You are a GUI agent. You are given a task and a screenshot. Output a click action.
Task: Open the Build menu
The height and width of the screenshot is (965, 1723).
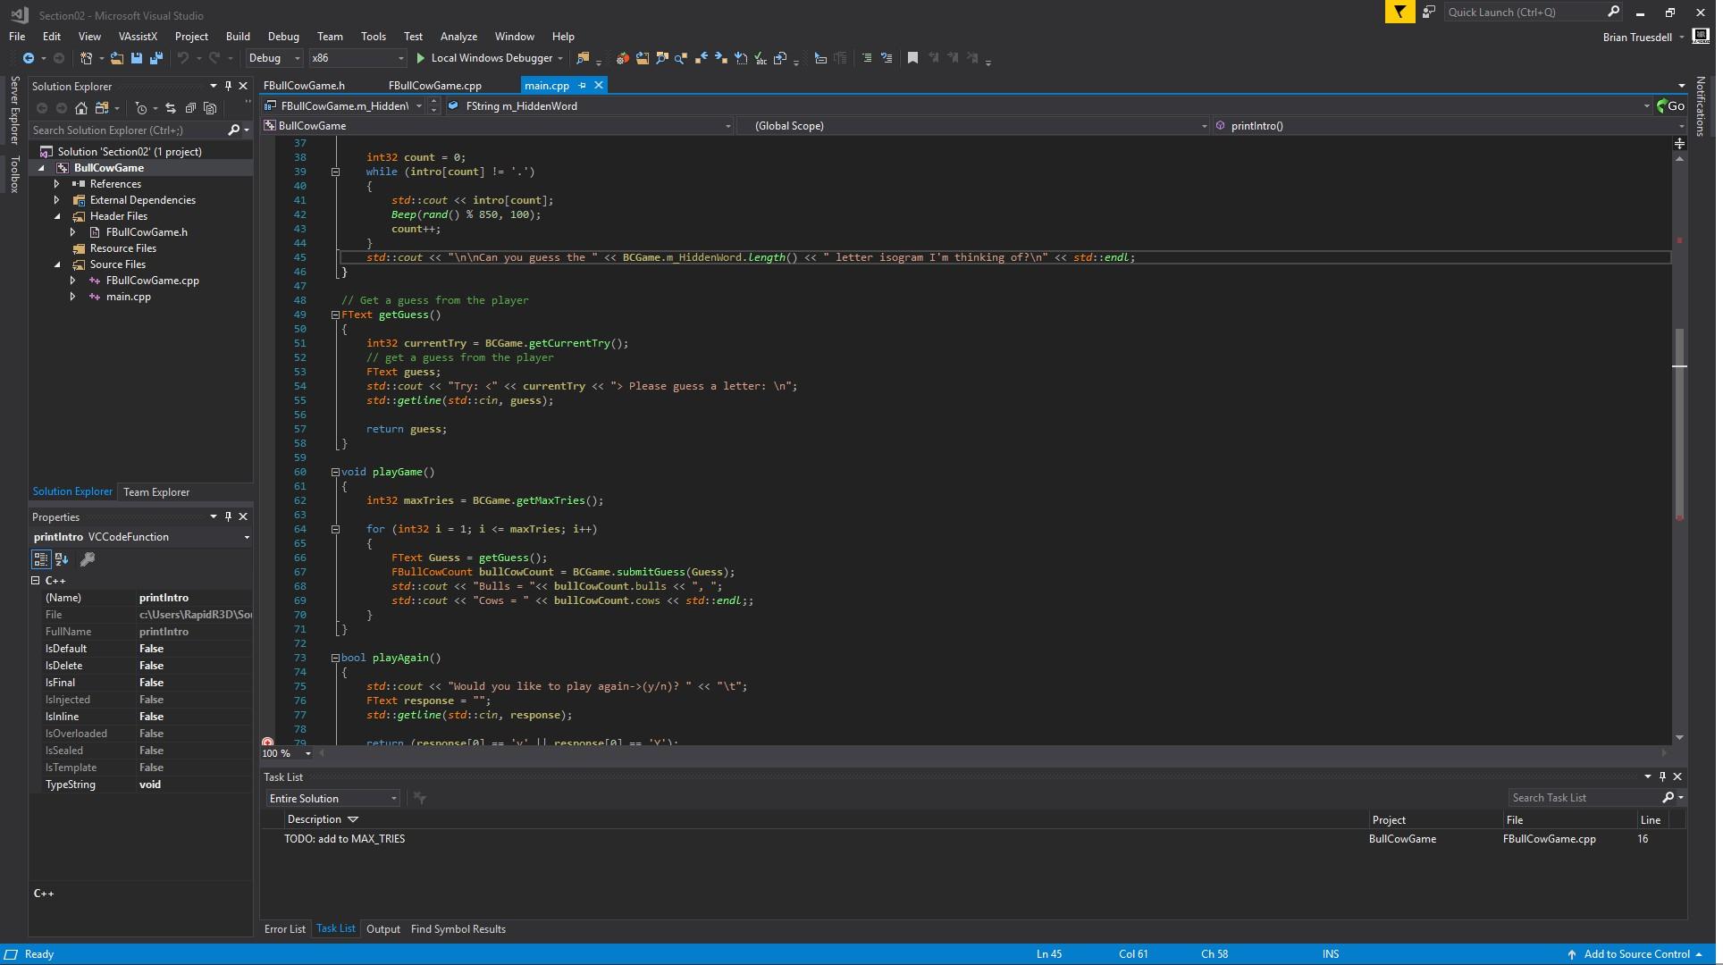[x=238, y=37]
